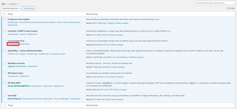Click the CookieYes Support link
This screenshot has height=109, width=237.
pos(23,34)
